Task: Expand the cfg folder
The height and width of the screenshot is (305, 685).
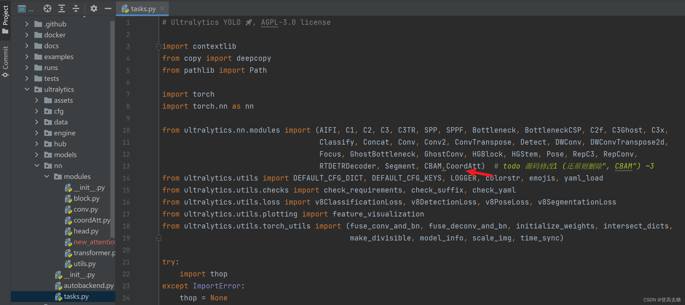Action: pyautogui.click(x=37, y=111)
